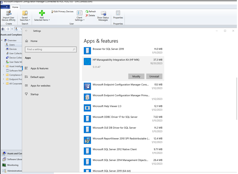Switch to the Home ribbon tab
Screen dimensions: 238x174
point(15,7)
